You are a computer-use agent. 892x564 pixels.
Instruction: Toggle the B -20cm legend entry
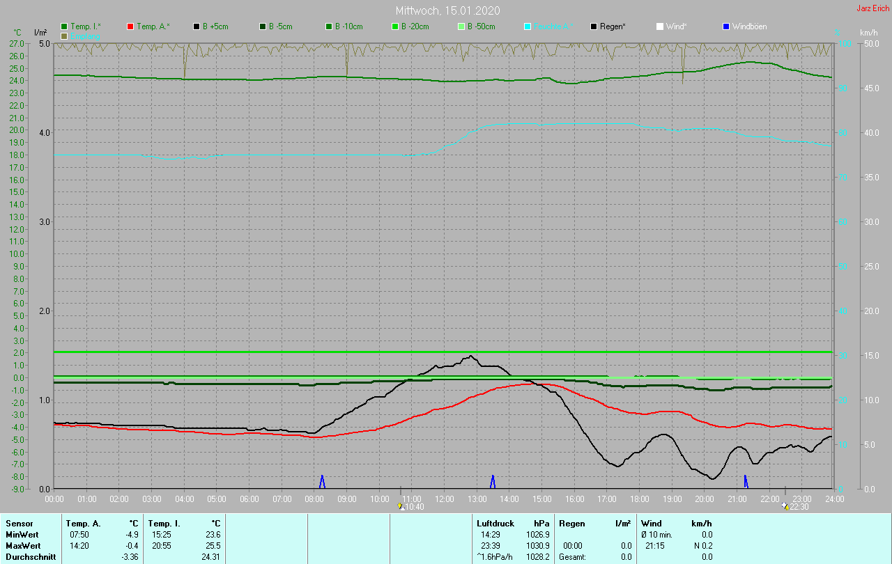(x=414, y=26)
